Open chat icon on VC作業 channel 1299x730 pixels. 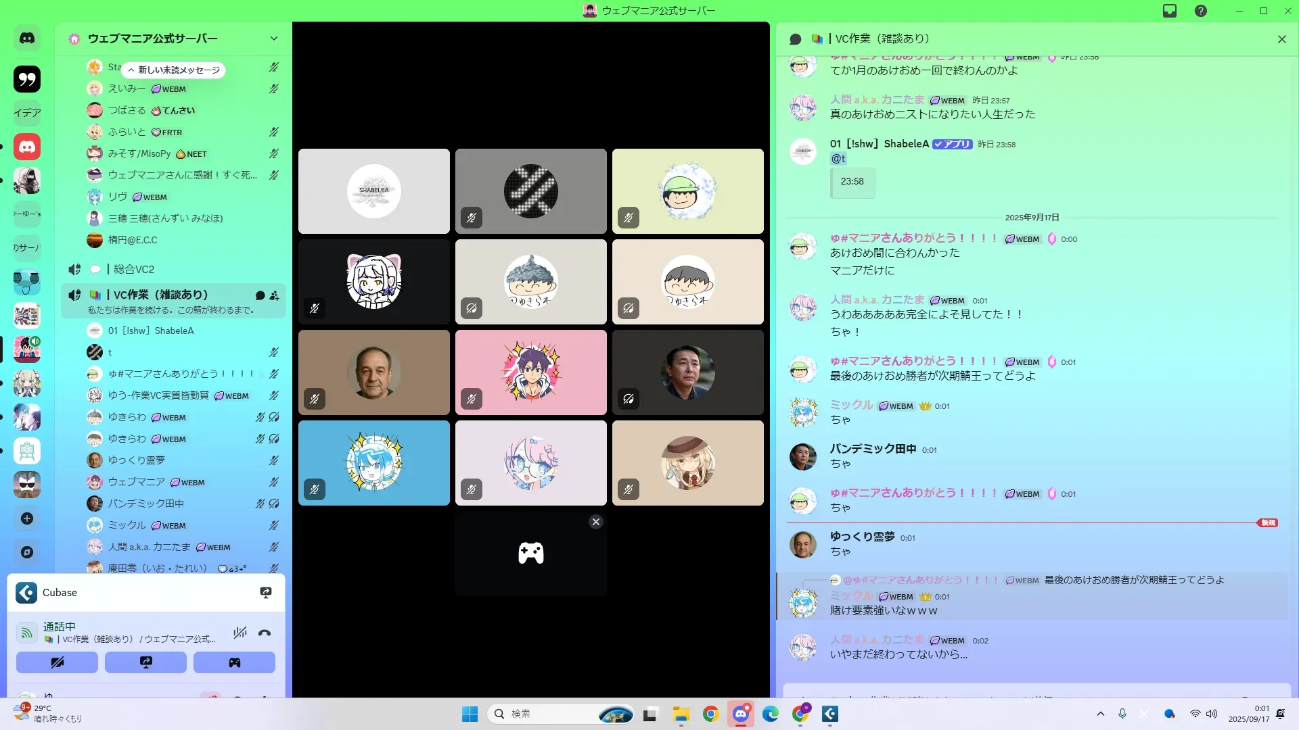260,295
